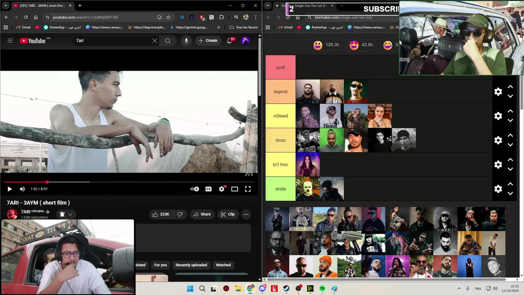Image resolution: width=524 pixels, height=295 pixels.
Task: Open Chrome three-dot menu in YouTube window
Action: (256, 17)
